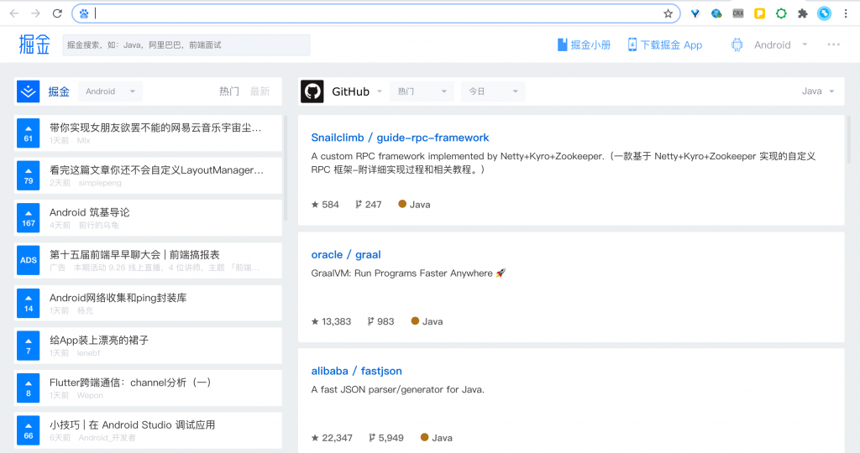860x453 pixels.
Task: Click star count 13,383 on graal
Action: click(x=331, y=321)
